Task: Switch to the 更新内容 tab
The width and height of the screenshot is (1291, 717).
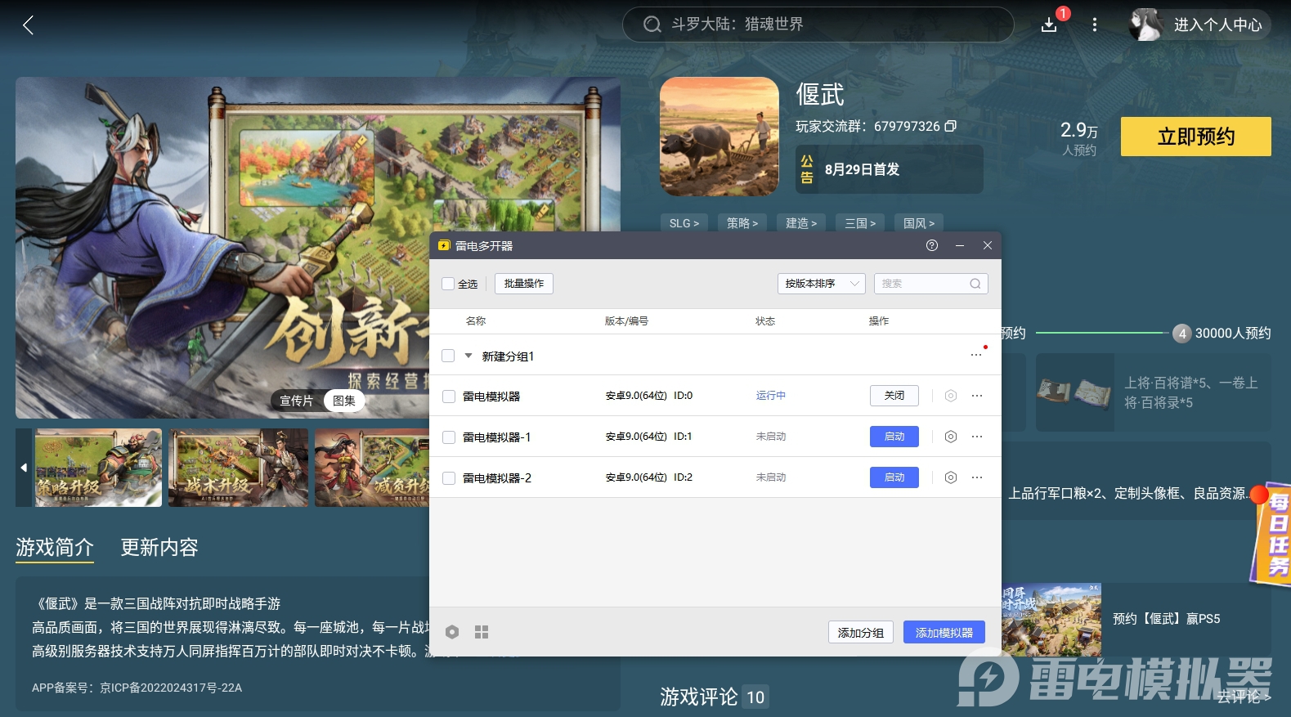Action: (159, 547)
